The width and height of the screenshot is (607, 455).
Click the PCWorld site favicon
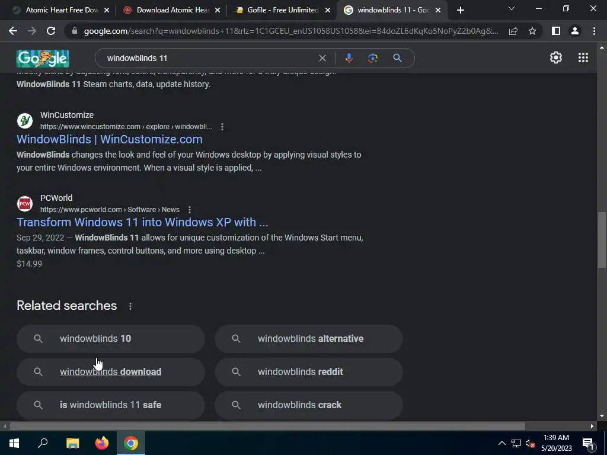pyautogui.click(x=25, y=204)
